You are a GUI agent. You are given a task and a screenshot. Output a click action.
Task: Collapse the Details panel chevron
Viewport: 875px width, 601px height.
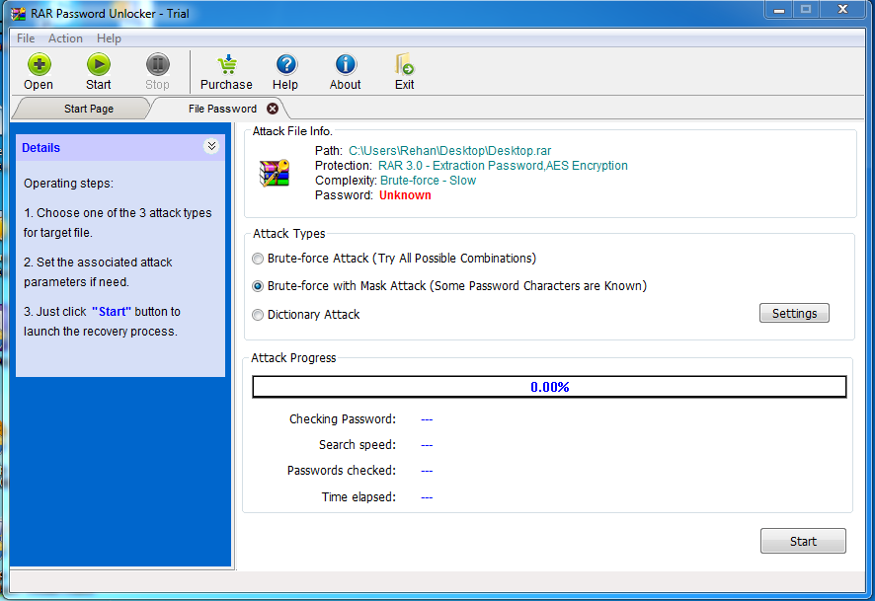211,146
